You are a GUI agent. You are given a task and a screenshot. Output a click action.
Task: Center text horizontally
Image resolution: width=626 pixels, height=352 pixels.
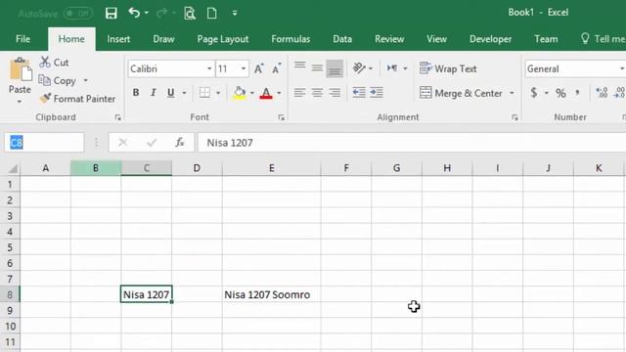[x=317, y=93]
